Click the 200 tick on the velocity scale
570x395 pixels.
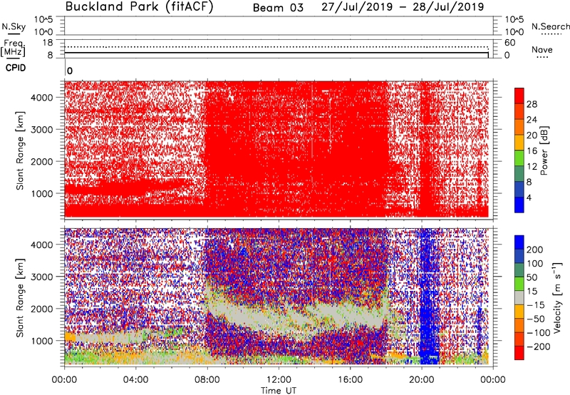click(x=535, y=250)
